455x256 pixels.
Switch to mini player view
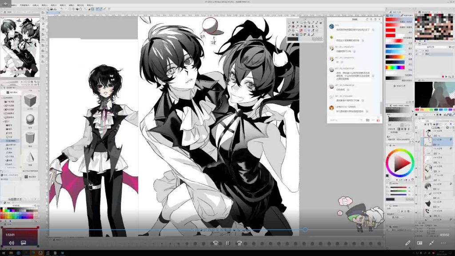pyautogui.click(x=419, y=243)
